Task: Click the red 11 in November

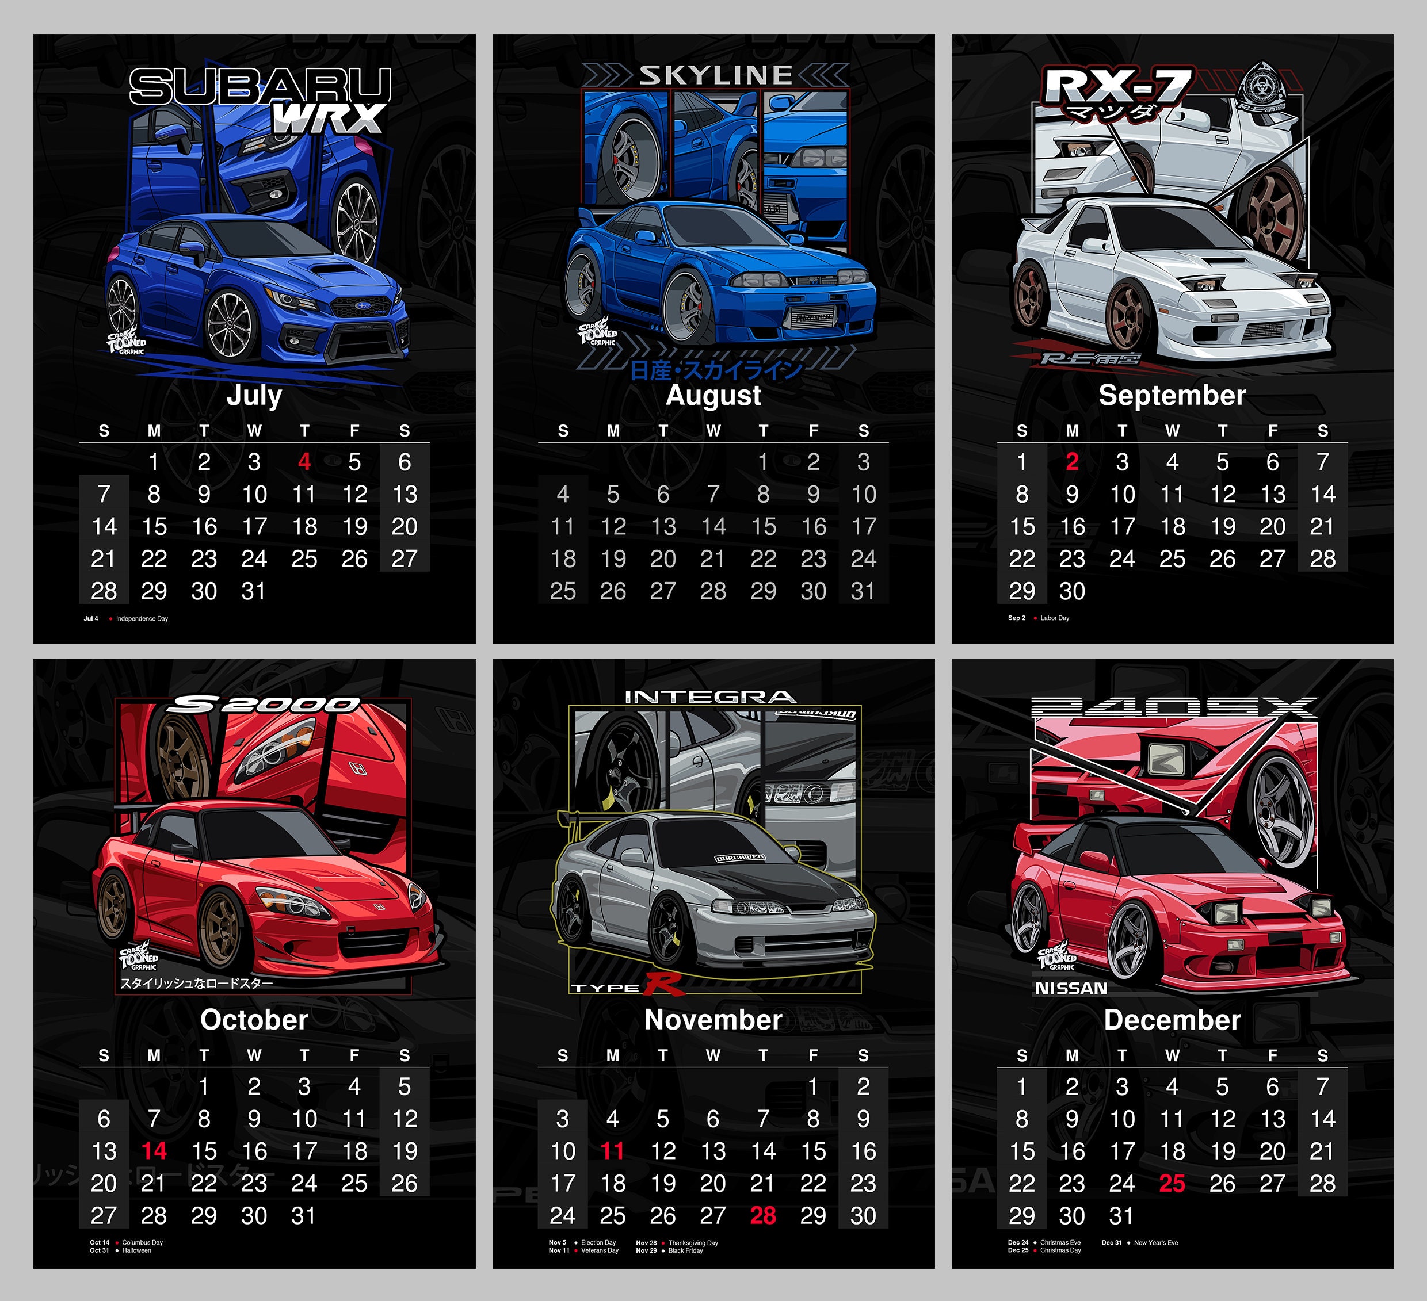Action: (612, 1151)
